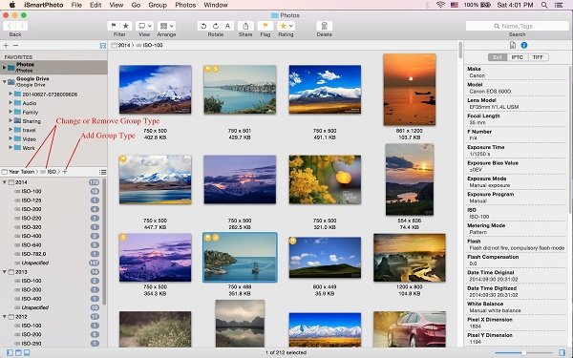This screenshot has height=358, width=573.
Task: Toggle the bottom panel layout icon
Action: coord(27,353)
